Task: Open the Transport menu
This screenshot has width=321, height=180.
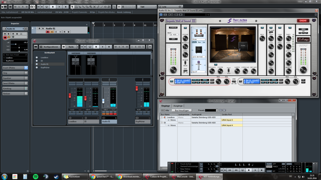Action: (61, 2)
